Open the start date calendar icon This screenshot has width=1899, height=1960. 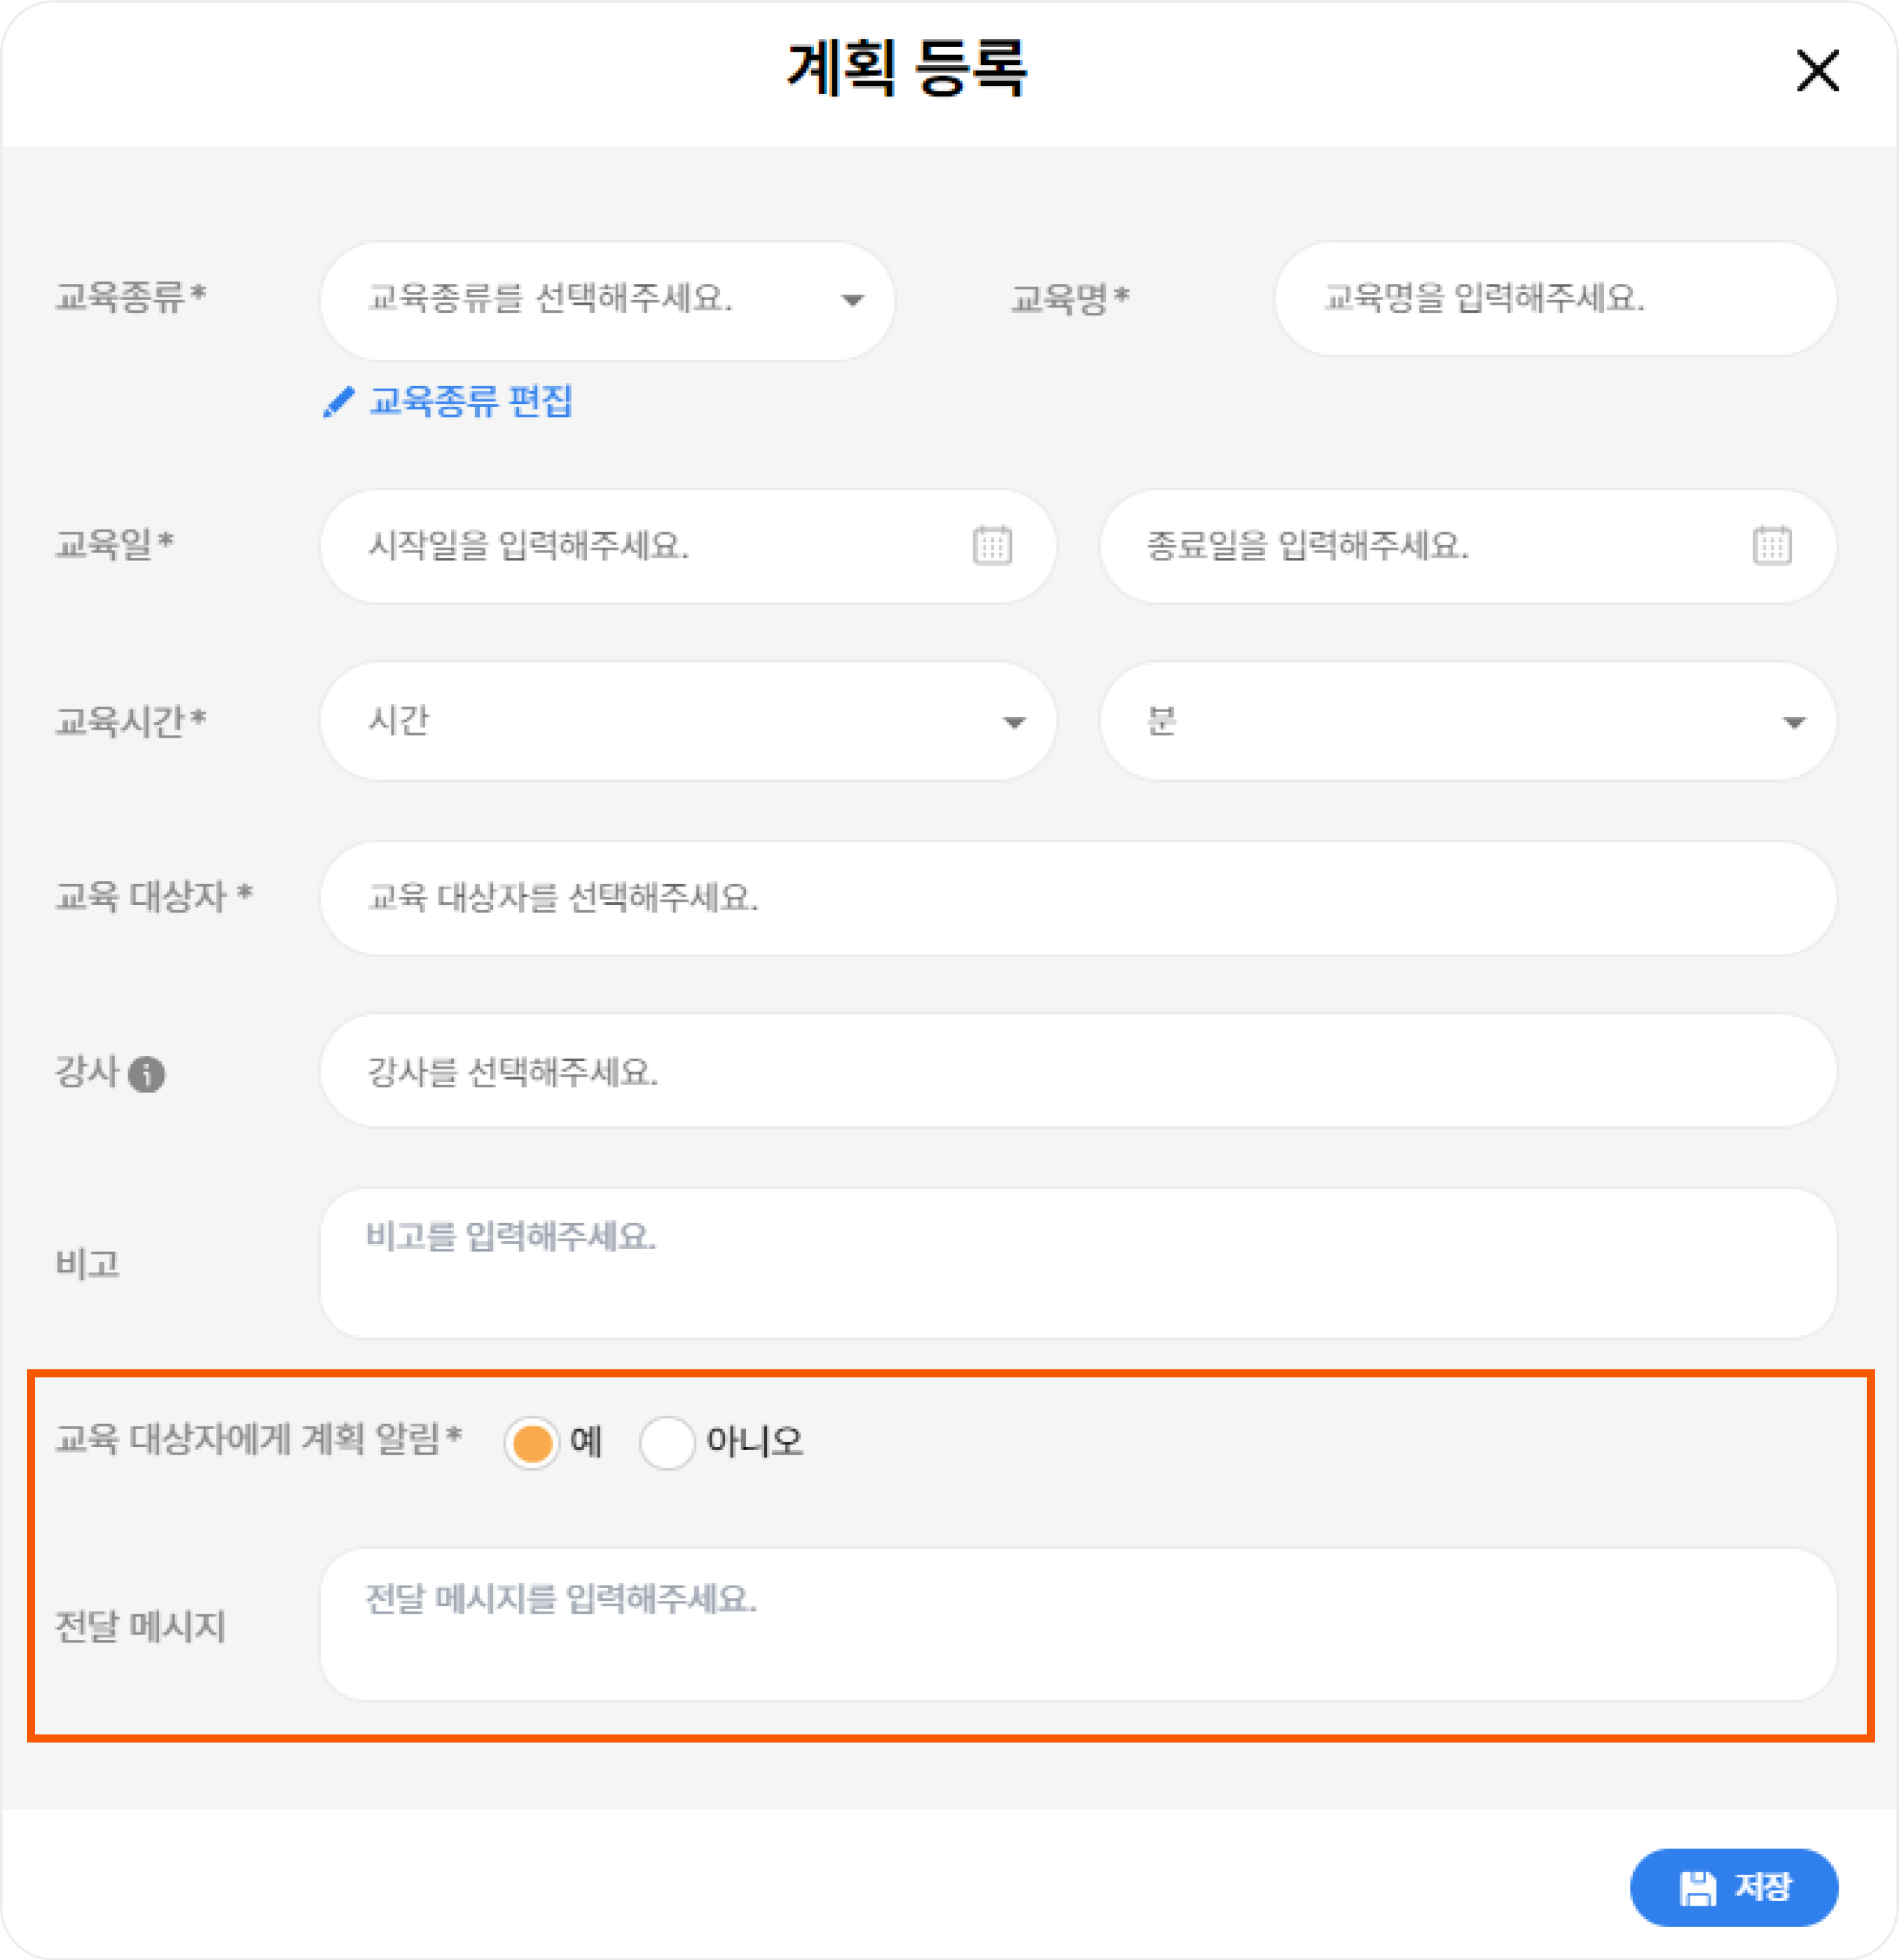pyautogui.click(x=992, y=545)
